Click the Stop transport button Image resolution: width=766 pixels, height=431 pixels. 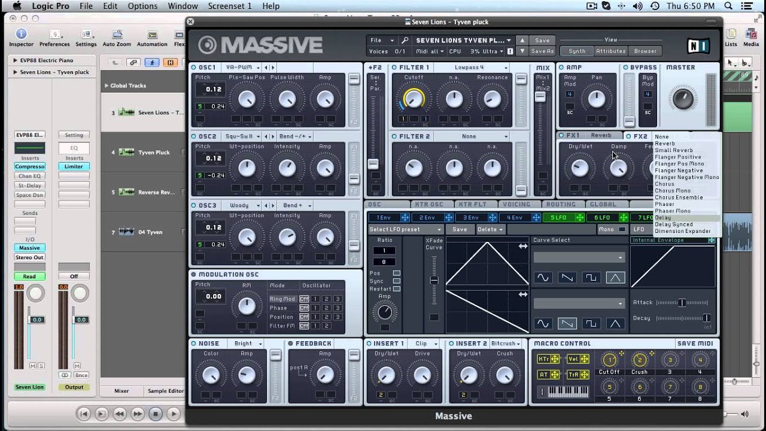coord(156,414)
